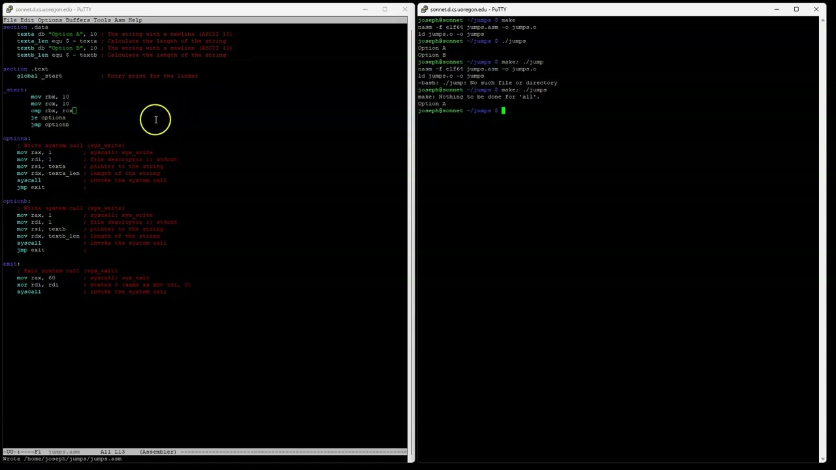The height and width of the screenshot is (470, 836).
Task: Click the 'optiona:' label
Action: (x=17, y=138)
